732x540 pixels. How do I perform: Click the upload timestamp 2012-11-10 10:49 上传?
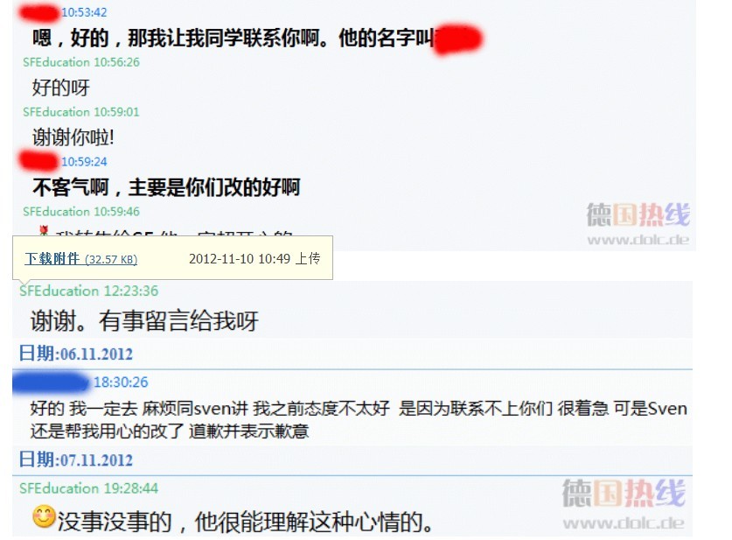point(254,259)
